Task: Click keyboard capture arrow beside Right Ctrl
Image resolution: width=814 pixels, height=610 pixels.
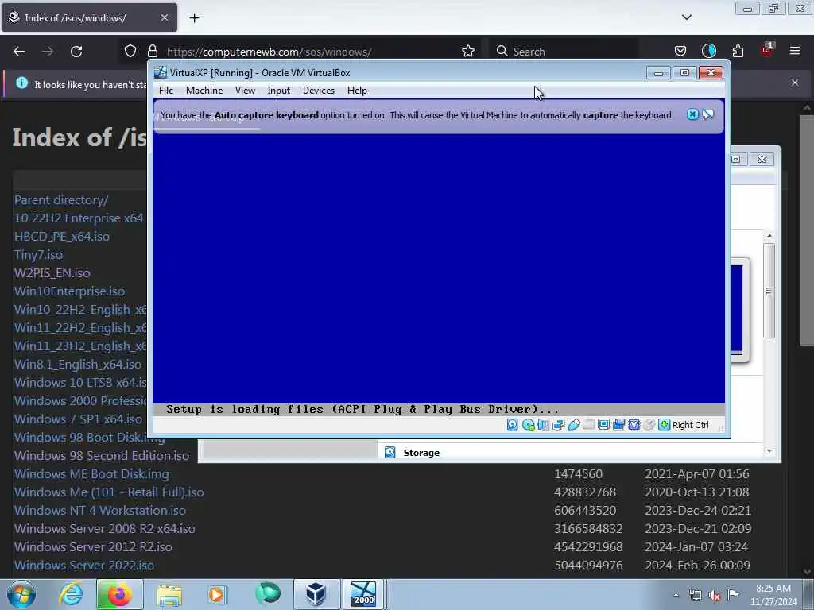Action: click(664, 425)
